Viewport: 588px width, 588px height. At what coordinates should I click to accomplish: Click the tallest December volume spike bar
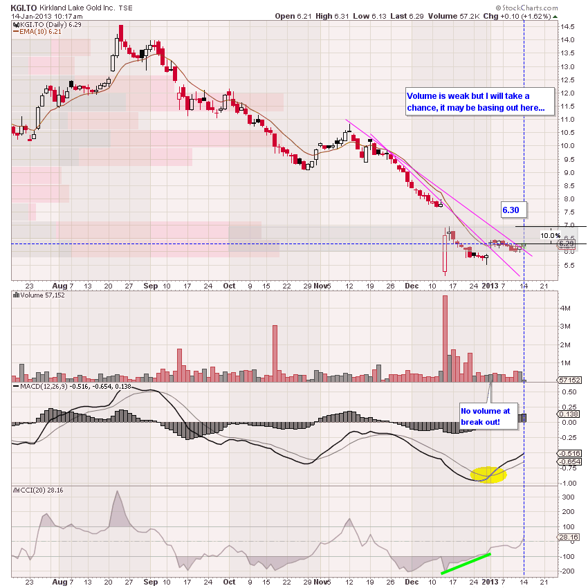445,339
